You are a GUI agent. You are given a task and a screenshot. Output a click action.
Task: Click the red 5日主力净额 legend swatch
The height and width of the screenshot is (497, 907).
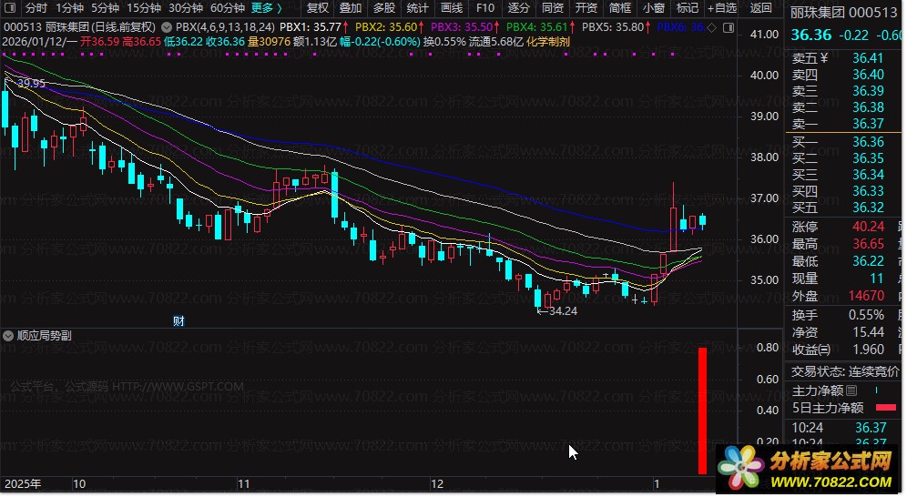coord(885,408)
